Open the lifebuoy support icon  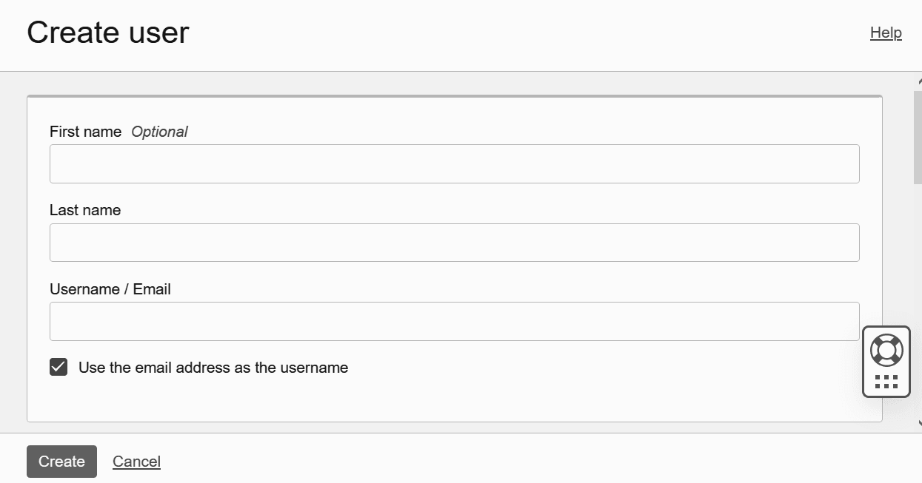click(886, 350)
